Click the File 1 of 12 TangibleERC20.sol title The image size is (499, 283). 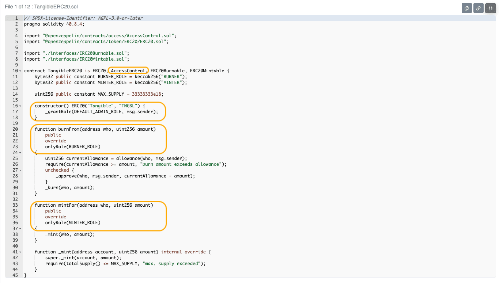41,7
